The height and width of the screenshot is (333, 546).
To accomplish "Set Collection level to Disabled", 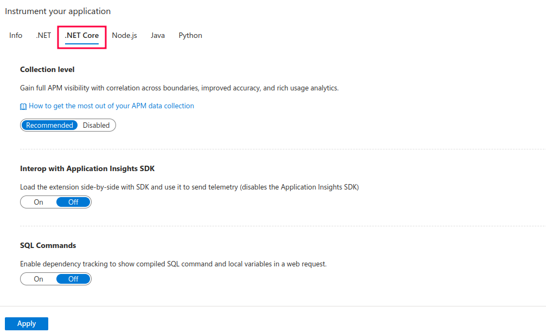I will click(x=96, y=126).
